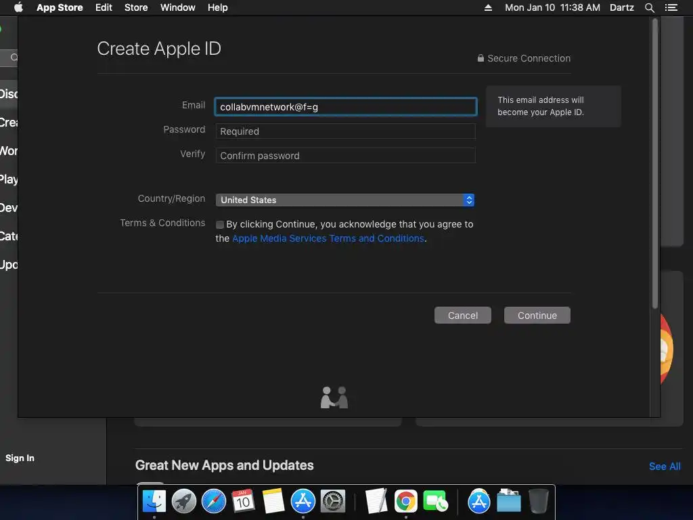Open the Country/Region dropdown
This screenshot has height=520, width=693.
coord(344,200)
